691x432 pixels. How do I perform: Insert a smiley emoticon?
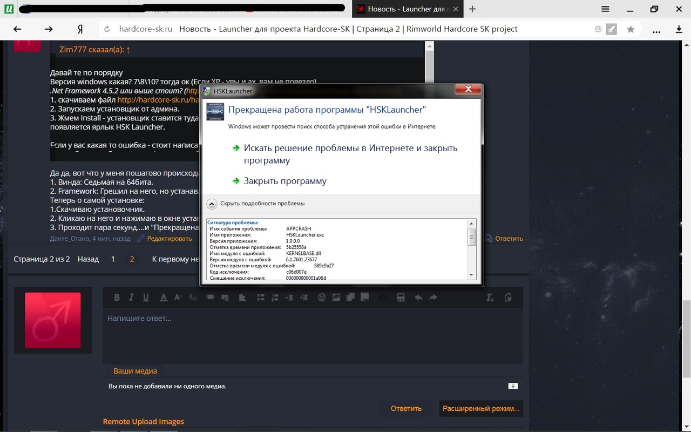[322, 298]
